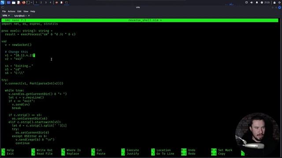Open the notifications bell icon
This screenshot has width=282, height=158.
click(x=257, y=3)
